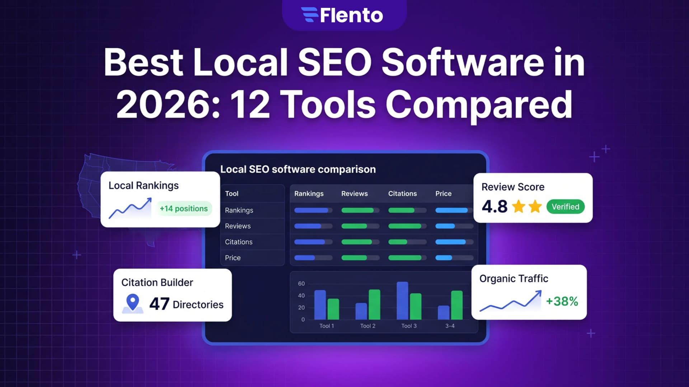Click the blue bar above Tool 1
Viewport: 689px width, 387px height.
(x=320, y=305)
